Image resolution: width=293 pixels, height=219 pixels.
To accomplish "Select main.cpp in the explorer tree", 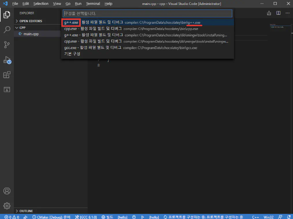I will [37, 34].
